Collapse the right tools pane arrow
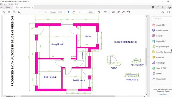The height and width of the screenshot is (97, 172). [148, 56]
